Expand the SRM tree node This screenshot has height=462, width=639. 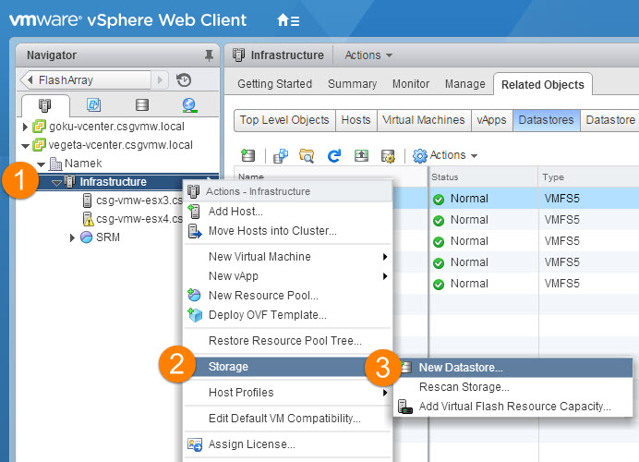point(72,237)
